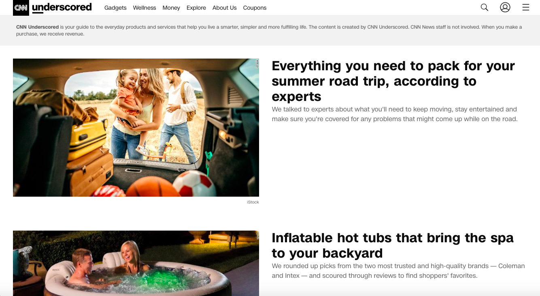Open the hot tub couple thumbnail image

coord(136,263)
